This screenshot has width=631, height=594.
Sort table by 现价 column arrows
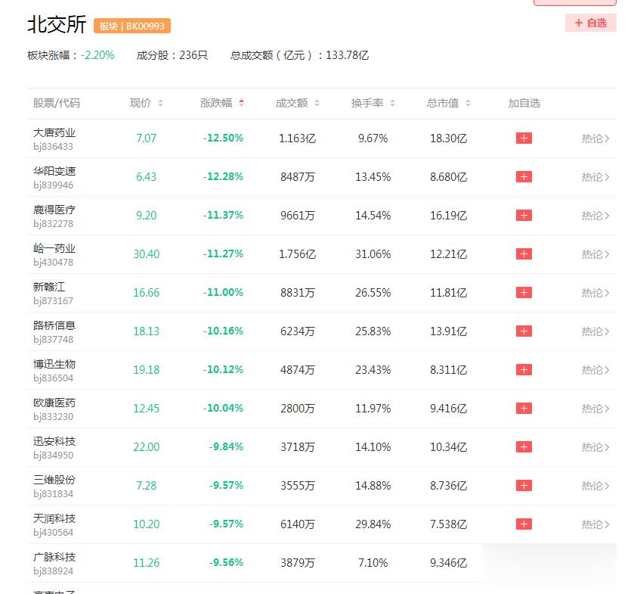pos(160,103)
